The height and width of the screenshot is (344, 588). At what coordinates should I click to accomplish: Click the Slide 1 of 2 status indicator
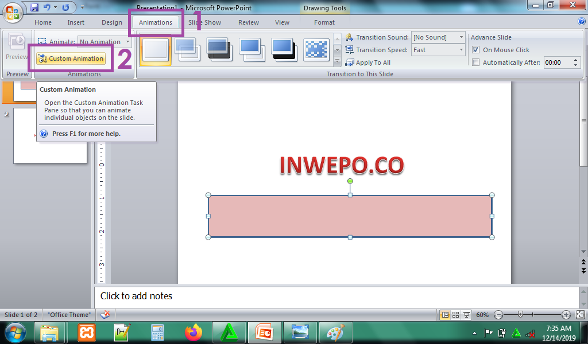coord(21,315)
